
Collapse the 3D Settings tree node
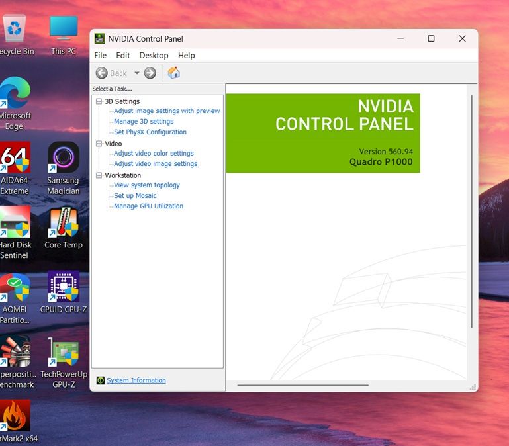99,101
